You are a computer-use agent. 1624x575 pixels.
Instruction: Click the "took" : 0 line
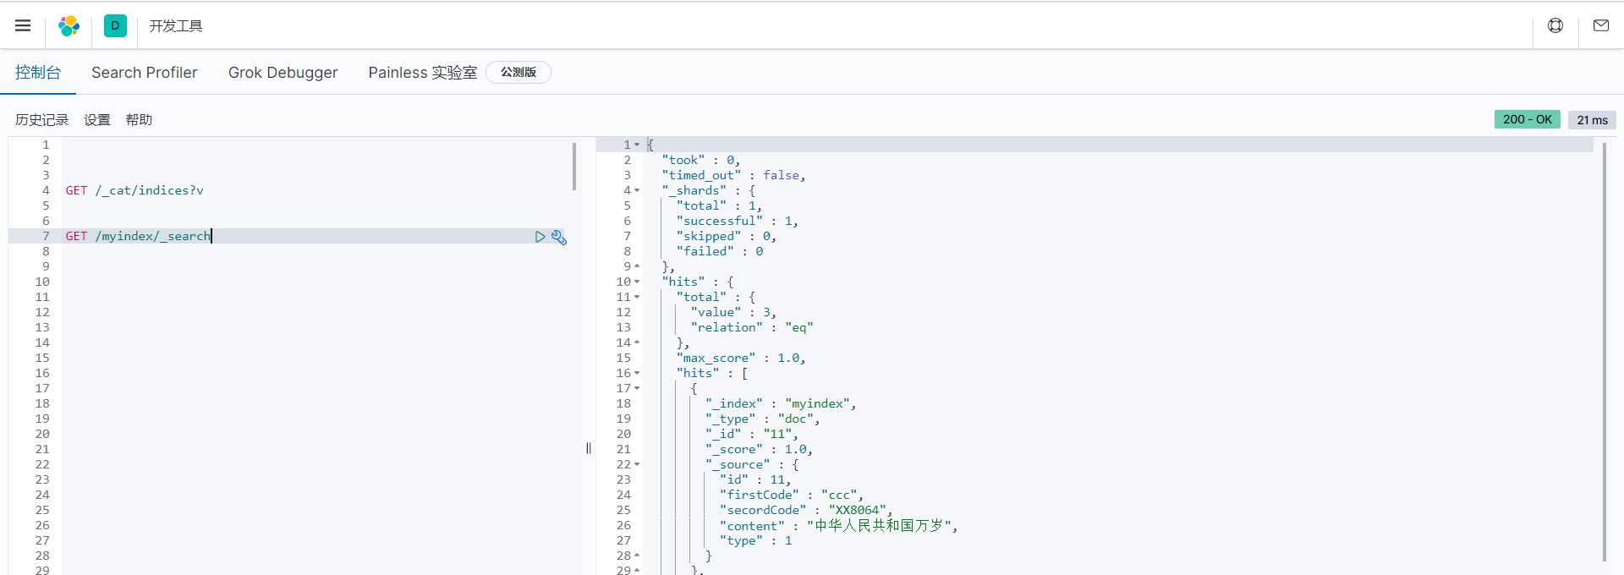pyautogui.click(x=701, y=160)
